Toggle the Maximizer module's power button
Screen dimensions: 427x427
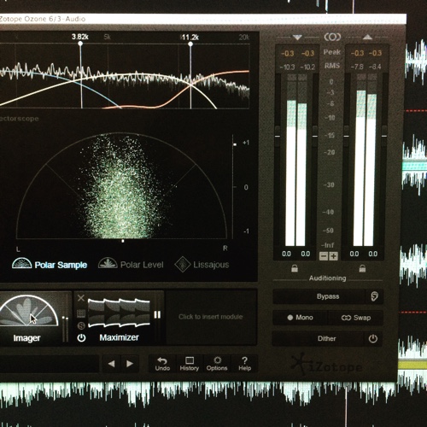[x=81, y=338]
